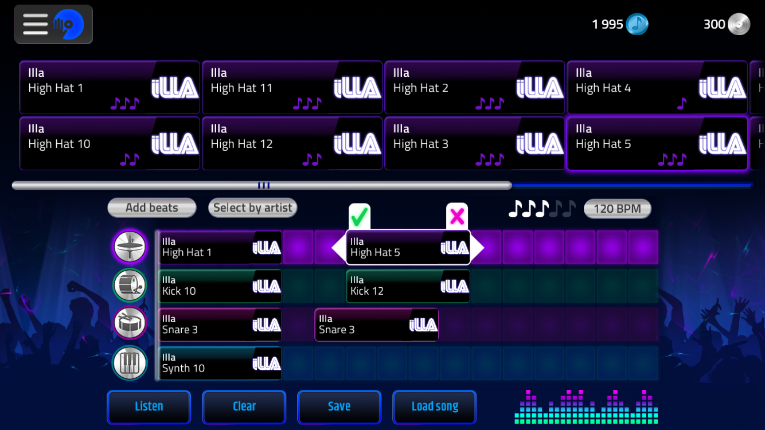Select the Synth 10 clip in timeline

click(220, 363)
